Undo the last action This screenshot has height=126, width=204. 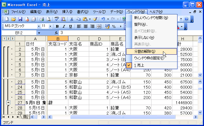pyautogui.click(x=103, y=19)
